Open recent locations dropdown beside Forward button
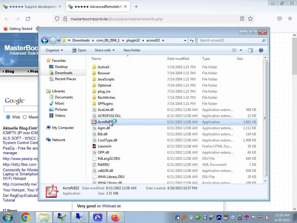 [59, 40]
